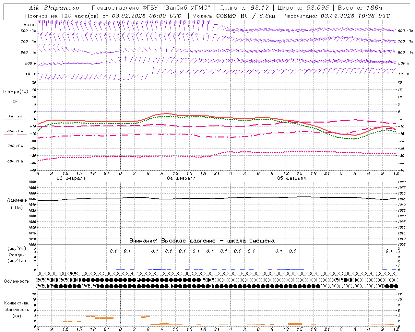Click the station name Alk_Shipunovo in the header

54,8
